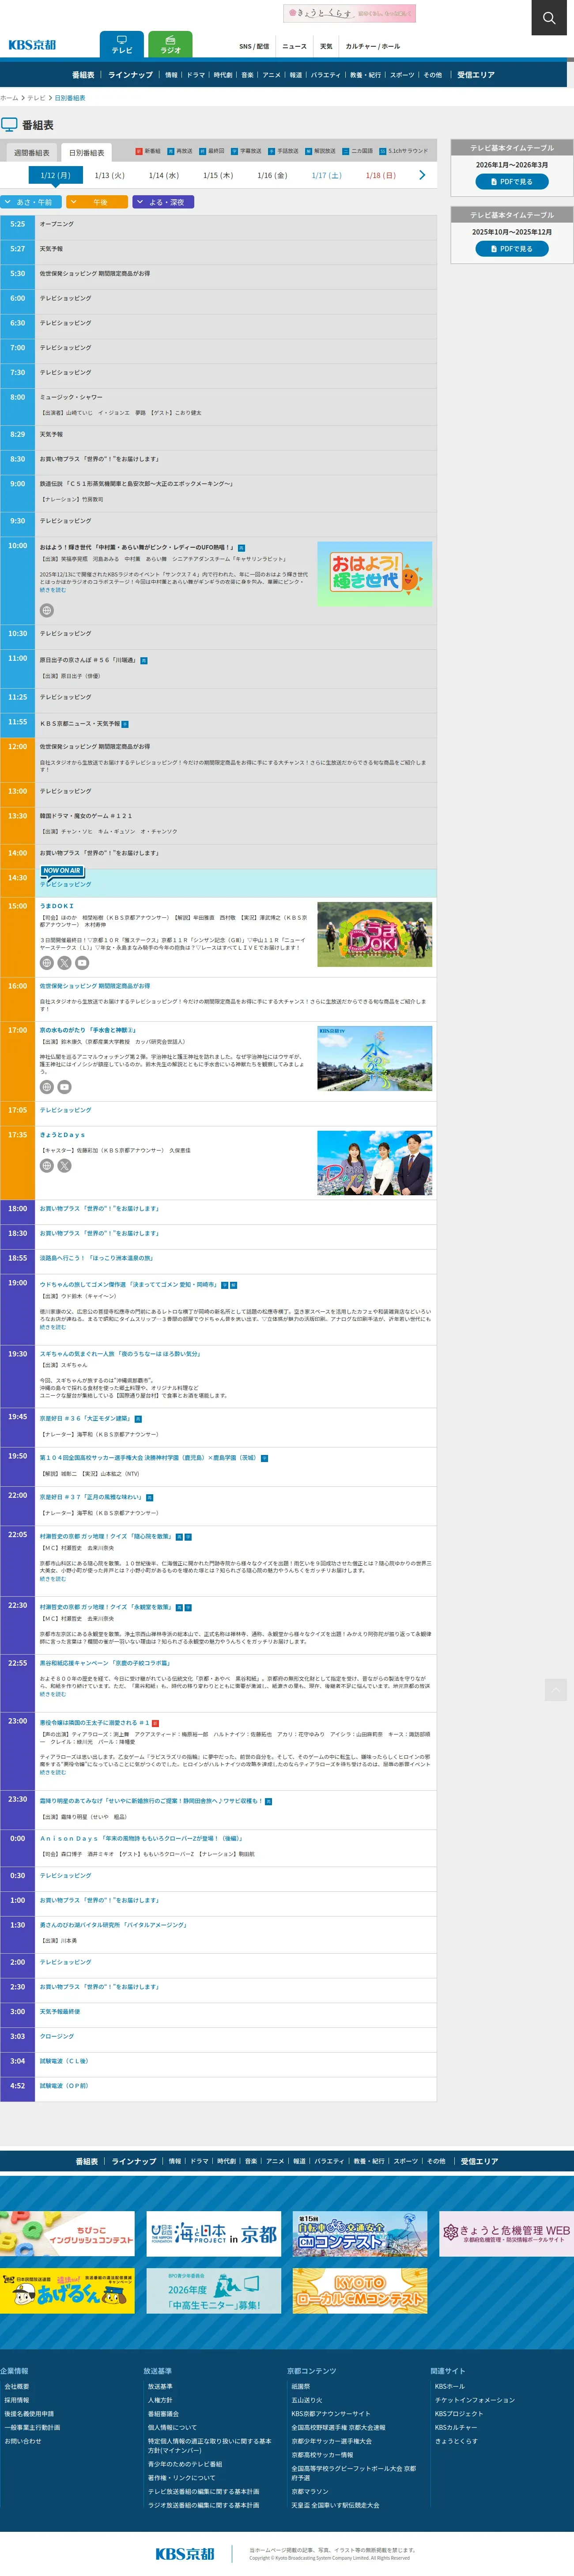Switch to the テレビ tab
The height and width of the screenshot is (2576, 574).
pyautogui.click(x=122, y=45)
